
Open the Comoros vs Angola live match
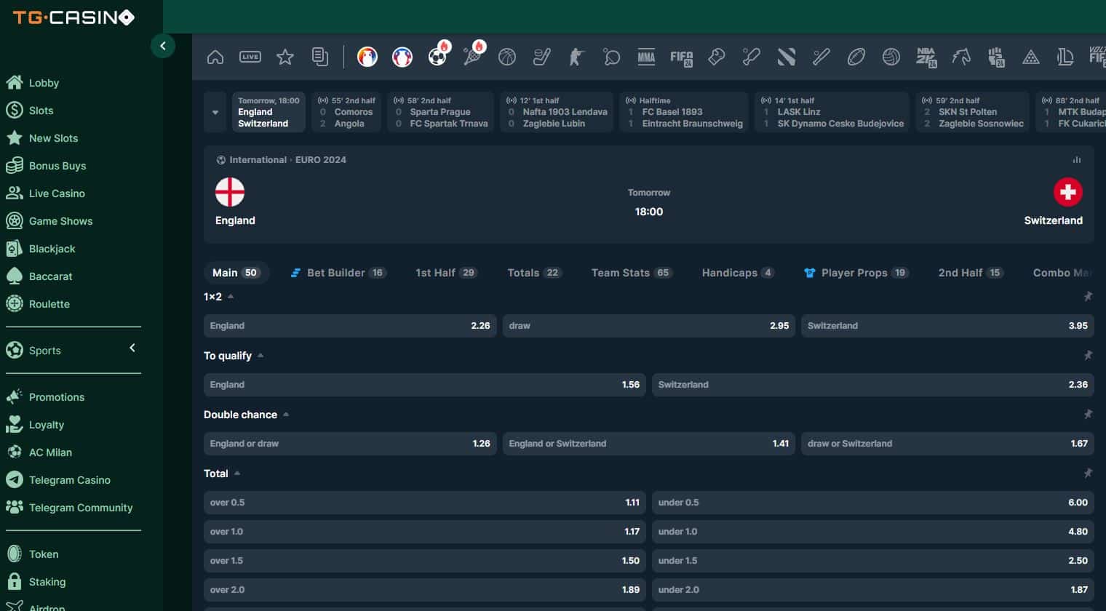click(346, 112)
